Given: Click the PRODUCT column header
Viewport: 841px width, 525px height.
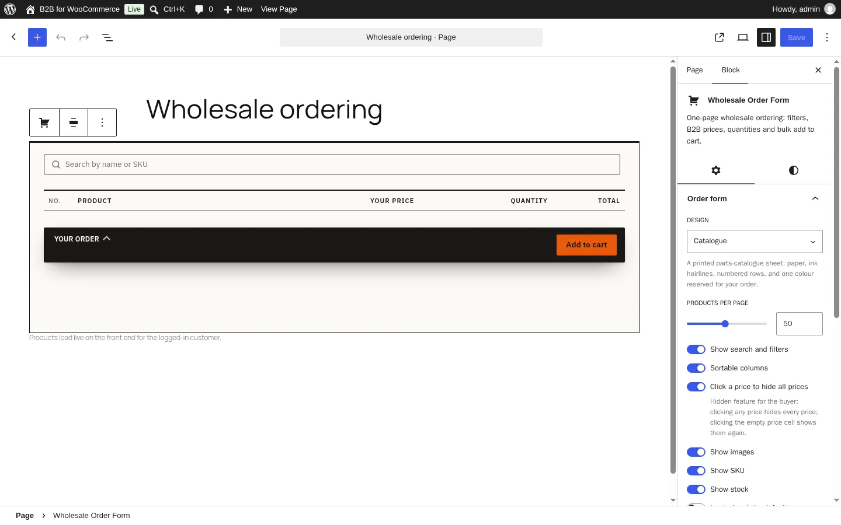Looking at the screenshot, I should [95, 201].
